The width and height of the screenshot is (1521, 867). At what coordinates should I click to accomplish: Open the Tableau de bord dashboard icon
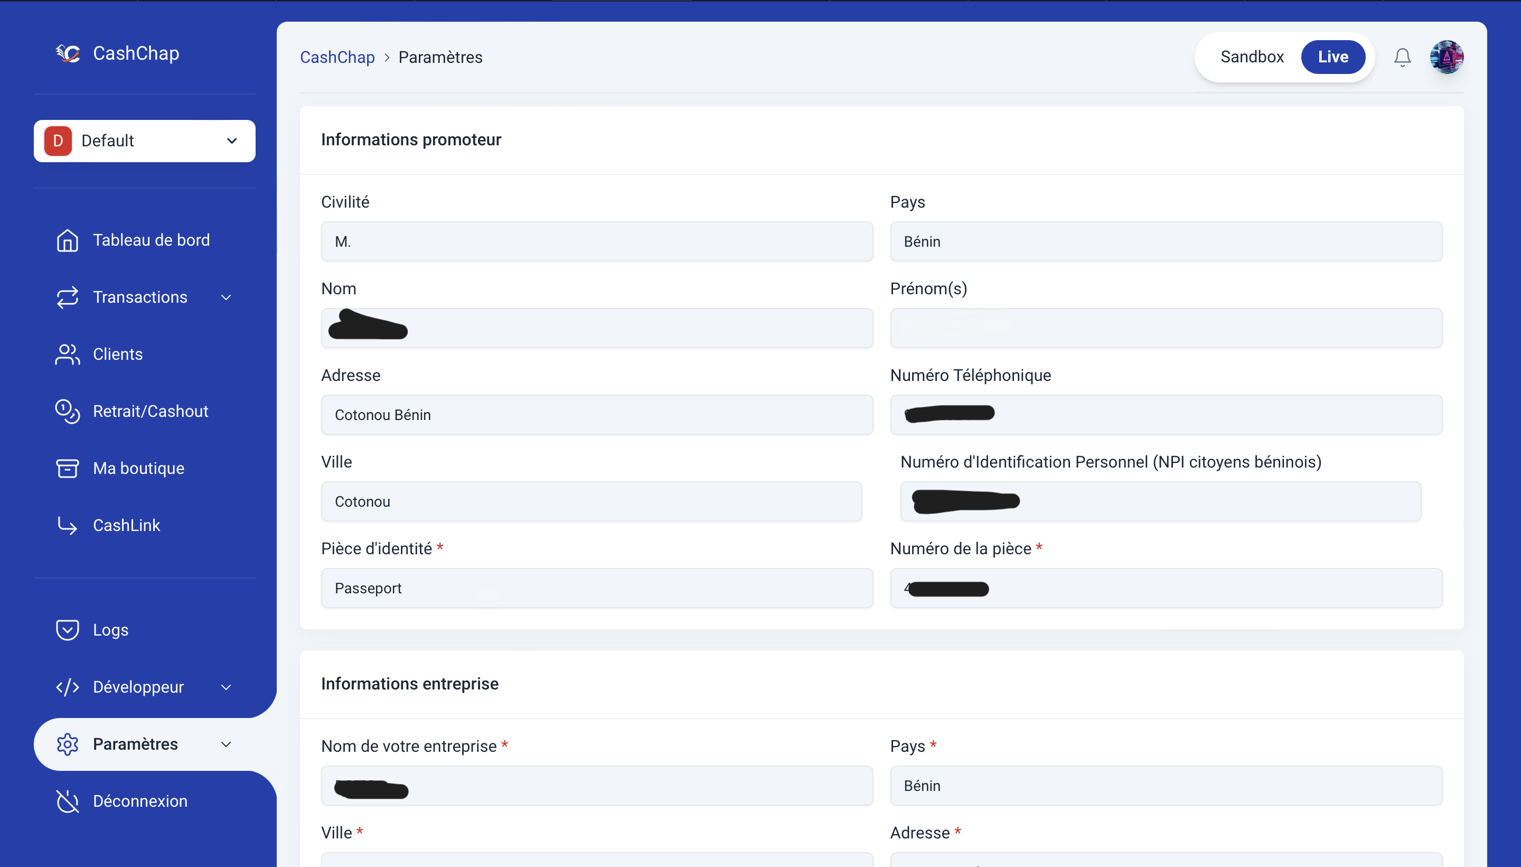(67, 240)
